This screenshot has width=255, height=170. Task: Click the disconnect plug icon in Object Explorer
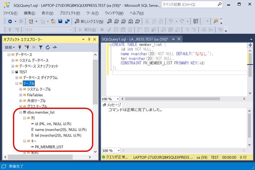[27, 47]
